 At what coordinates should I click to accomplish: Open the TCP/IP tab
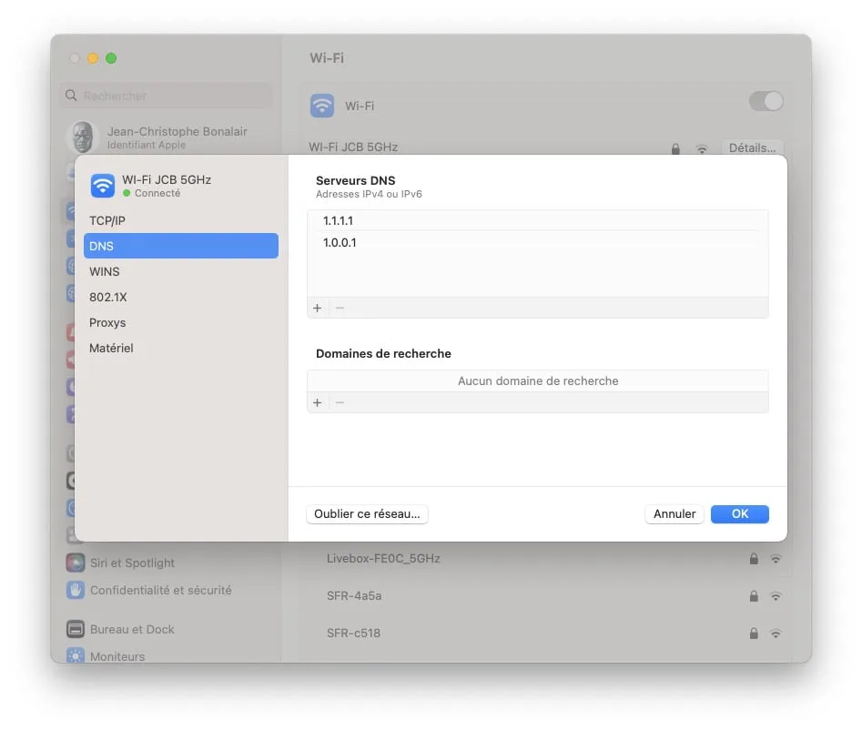pos(181,220)
